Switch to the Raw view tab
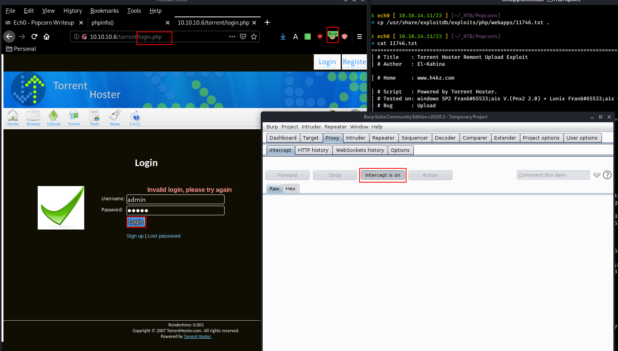618x351 pixels. tap(275, 188)
